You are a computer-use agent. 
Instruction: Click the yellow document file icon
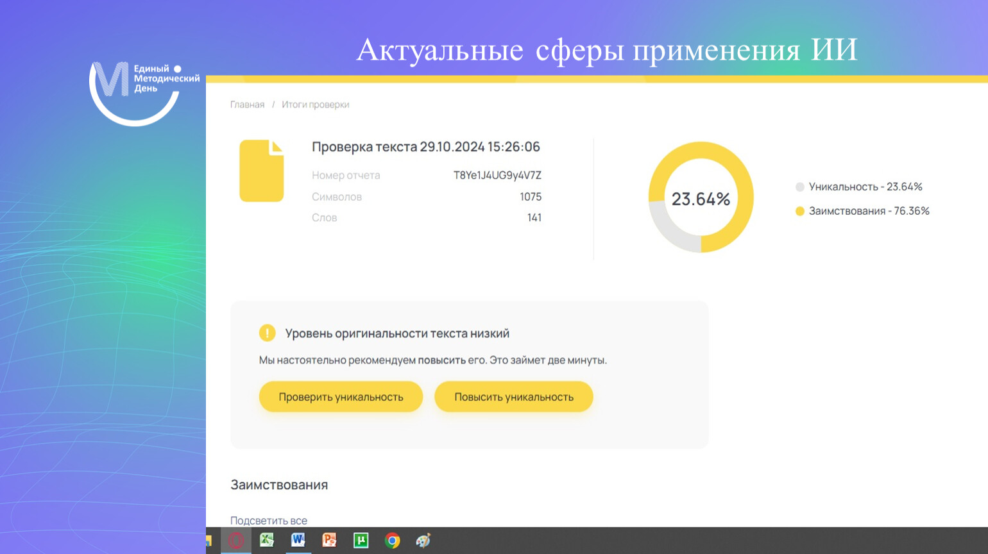click(x=262, y=171)
